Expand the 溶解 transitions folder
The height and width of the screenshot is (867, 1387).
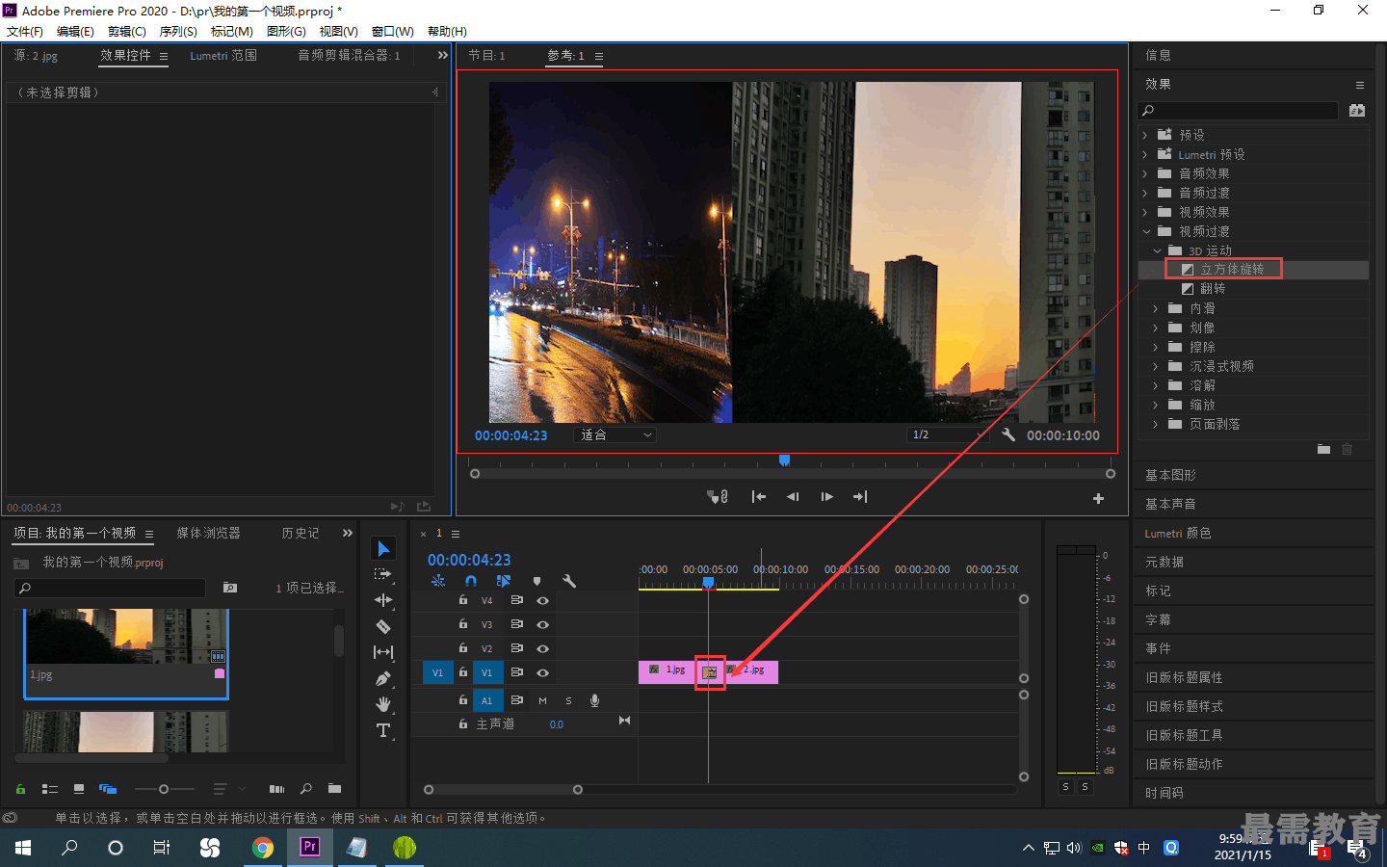tap(1156, 385)
